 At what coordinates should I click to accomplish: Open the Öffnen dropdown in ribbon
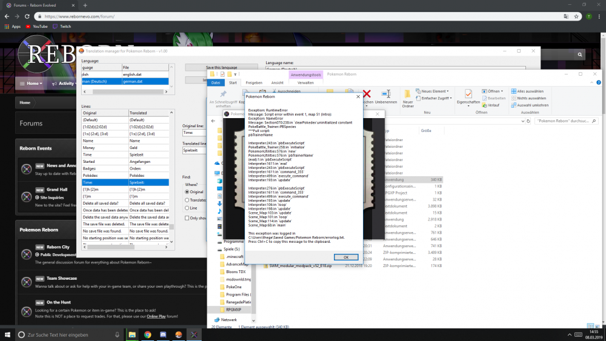[x=492, y=91]
